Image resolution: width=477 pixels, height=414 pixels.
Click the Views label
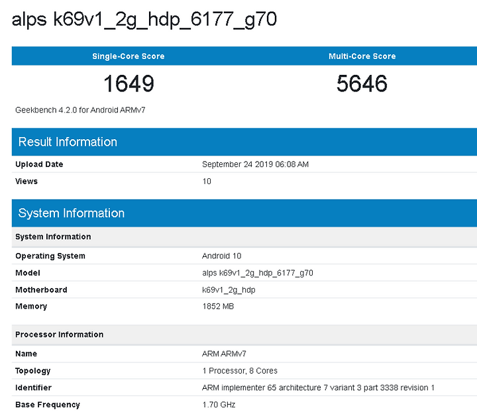pos(26,181)
